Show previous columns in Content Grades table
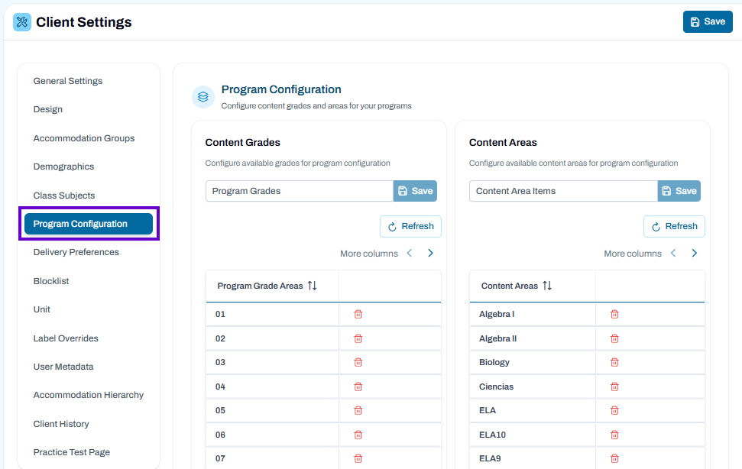This screenshot has width=742, height=469. coord(410,254)
